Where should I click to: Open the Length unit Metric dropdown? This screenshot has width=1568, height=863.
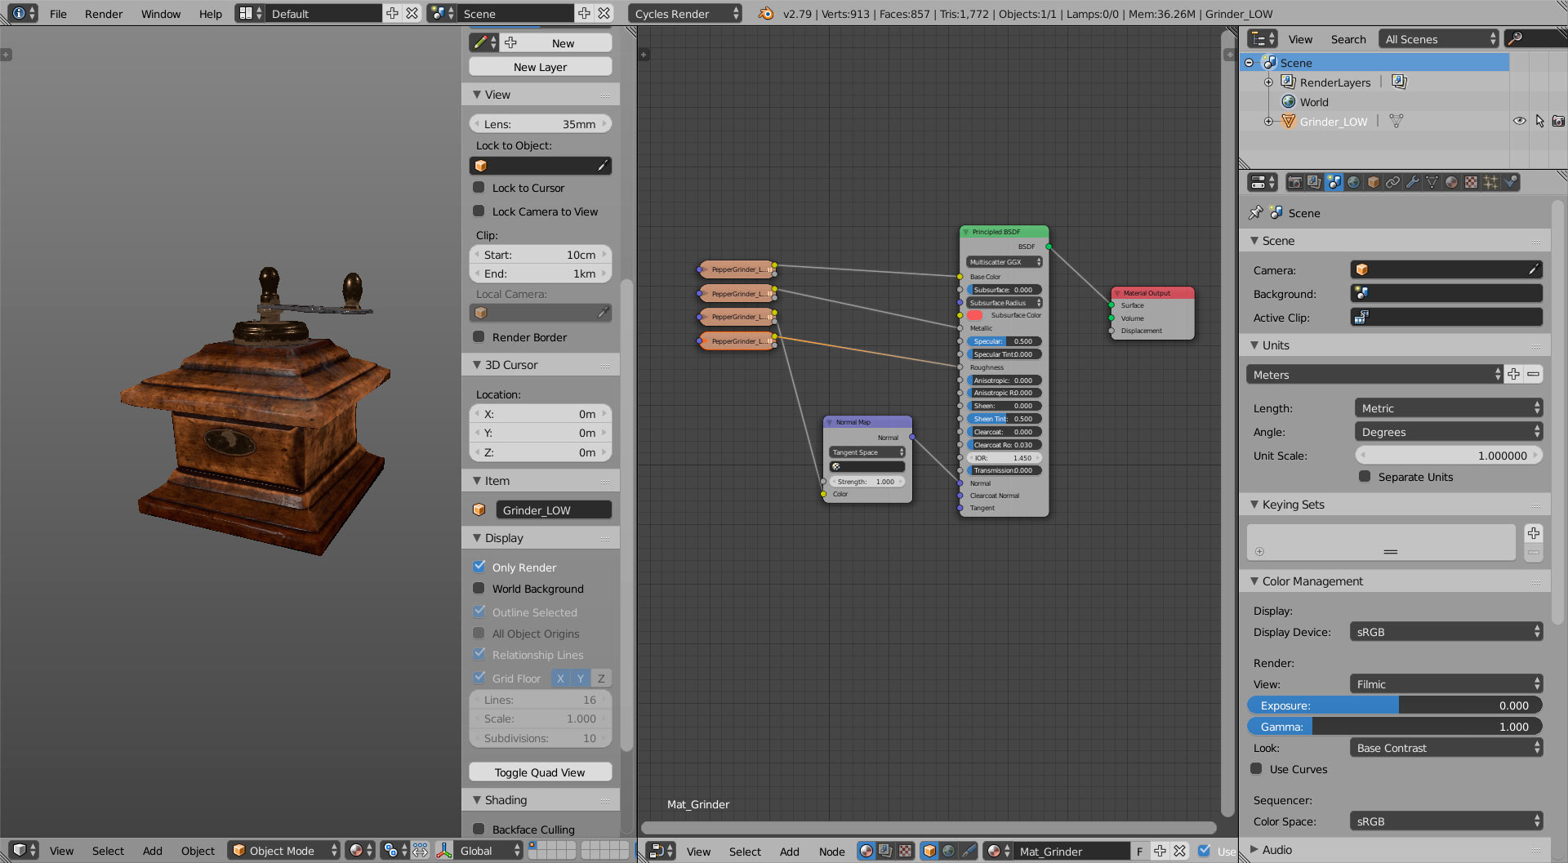[1448, 408]
